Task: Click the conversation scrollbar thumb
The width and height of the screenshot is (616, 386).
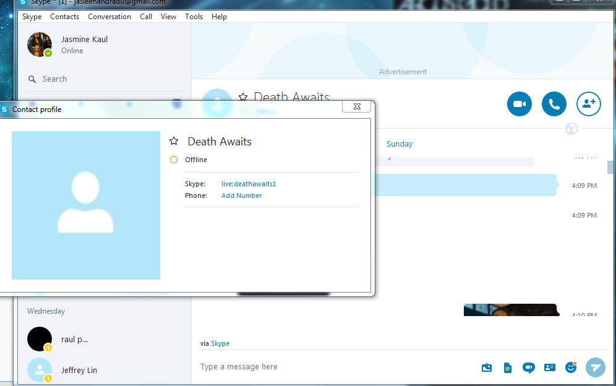Action: pyautogui.click(x=610, y=167)
